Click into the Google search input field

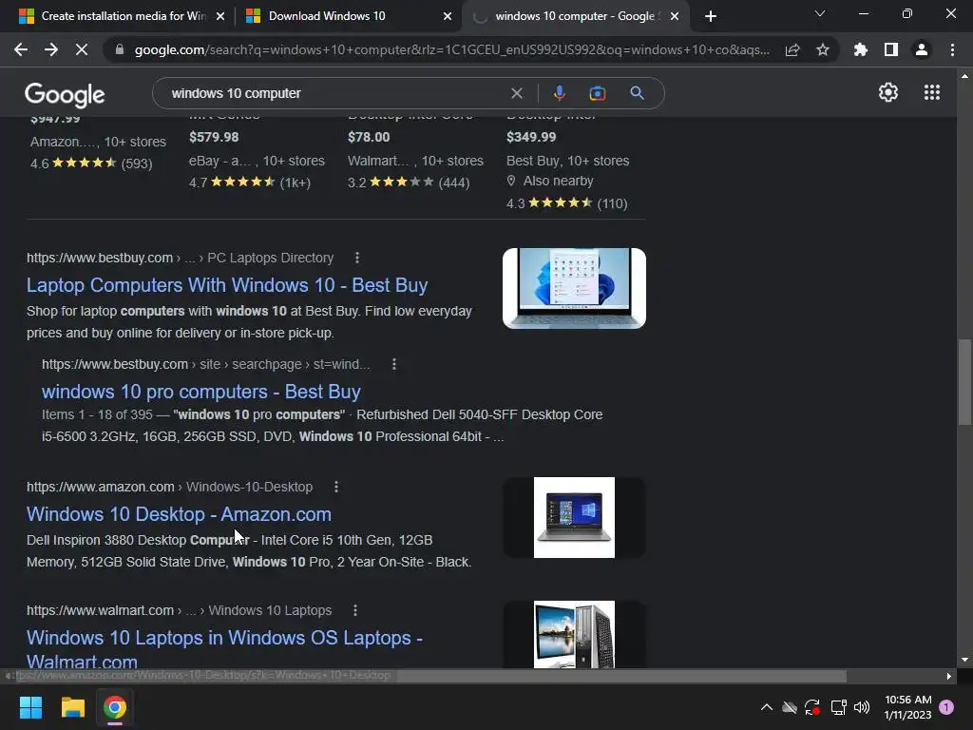335,93
